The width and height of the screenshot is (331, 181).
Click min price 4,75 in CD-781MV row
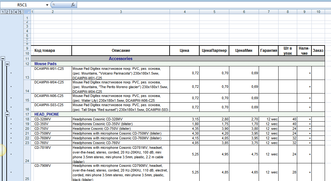tap(244, 154)
